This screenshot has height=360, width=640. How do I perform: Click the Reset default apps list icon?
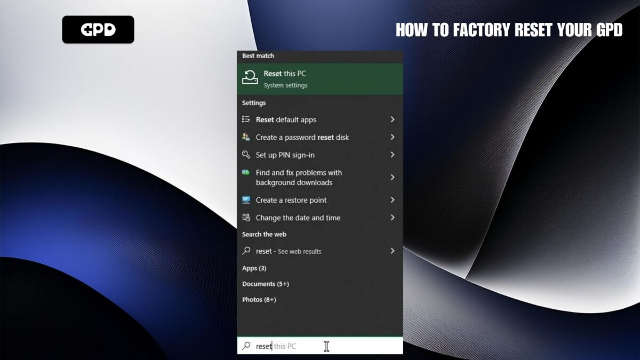246,119
